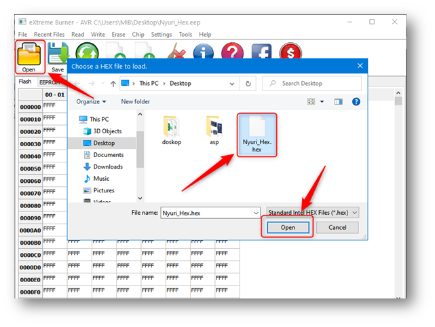Open the Chip menu
Image resolution: width=435 pixels, height=327 pixels.
point(138,35)
